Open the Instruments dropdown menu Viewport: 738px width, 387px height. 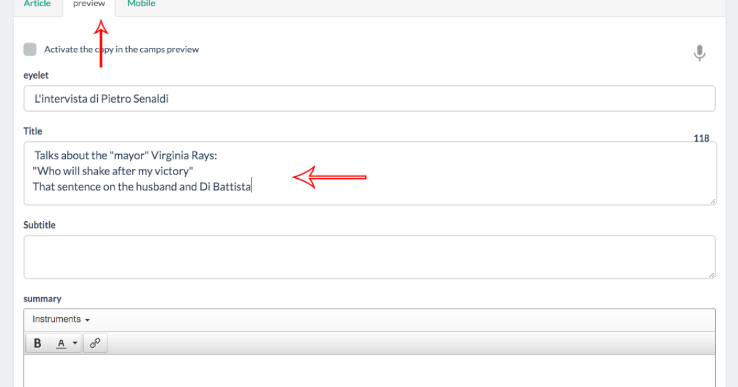tap(61, 319)
